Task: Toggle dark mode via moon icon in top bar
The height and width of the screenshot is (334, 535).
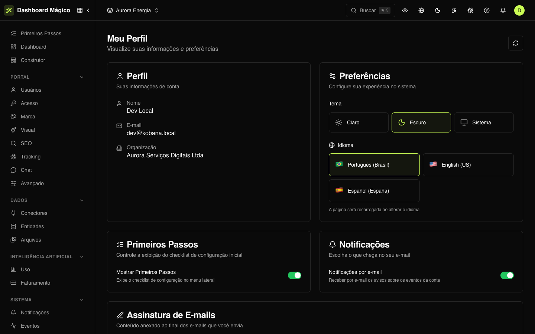Action: pos(438,10)
